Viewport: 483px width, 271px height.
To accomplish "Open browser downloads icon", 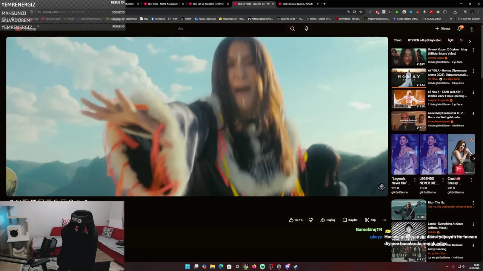I will (455, 12).
